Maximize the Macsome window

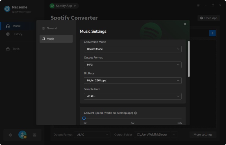[213, 5]
